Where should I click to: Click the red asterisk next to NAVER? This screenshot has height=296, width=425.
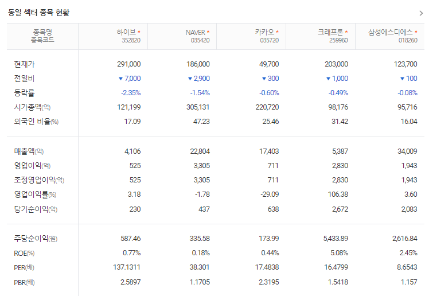[x=208, y=32]
